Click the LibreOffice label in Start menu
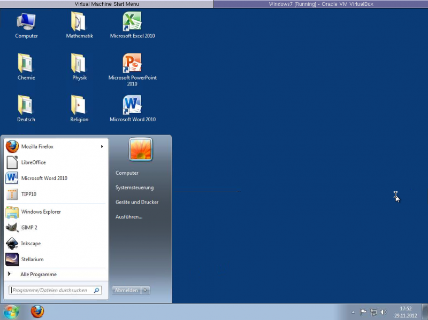Image resolution: width=428 pixels, height=320 pixels. [34, 162]
